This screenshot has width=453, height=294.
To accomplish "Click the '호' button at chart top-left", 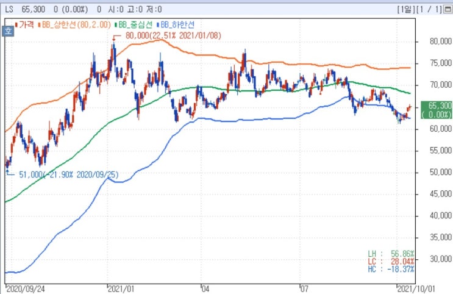I will tap(8, 30).
